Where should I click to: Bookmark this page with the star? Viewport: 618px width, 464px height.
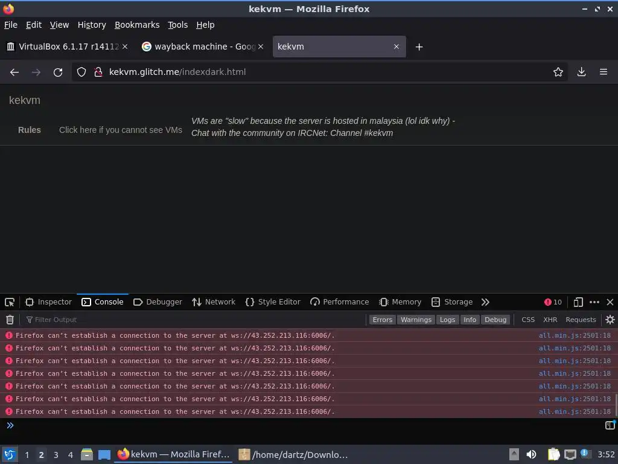[x=558, y=72]
